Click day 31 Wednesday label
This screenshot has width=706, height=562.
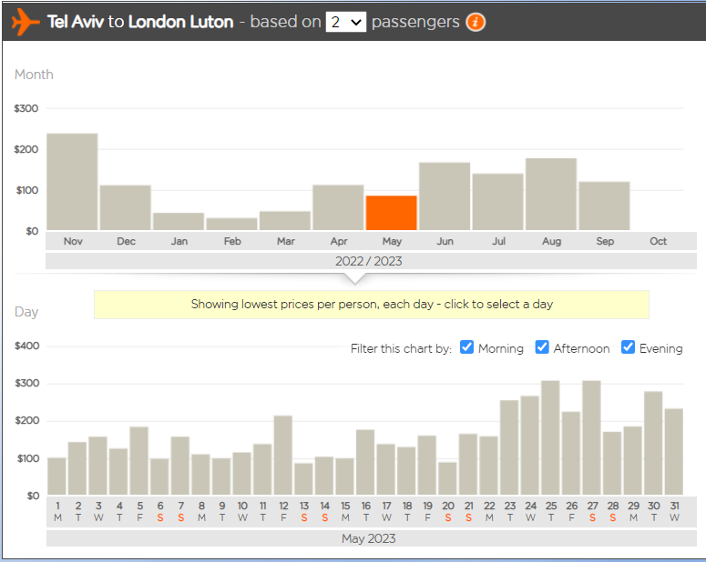(x=674, y=512)
